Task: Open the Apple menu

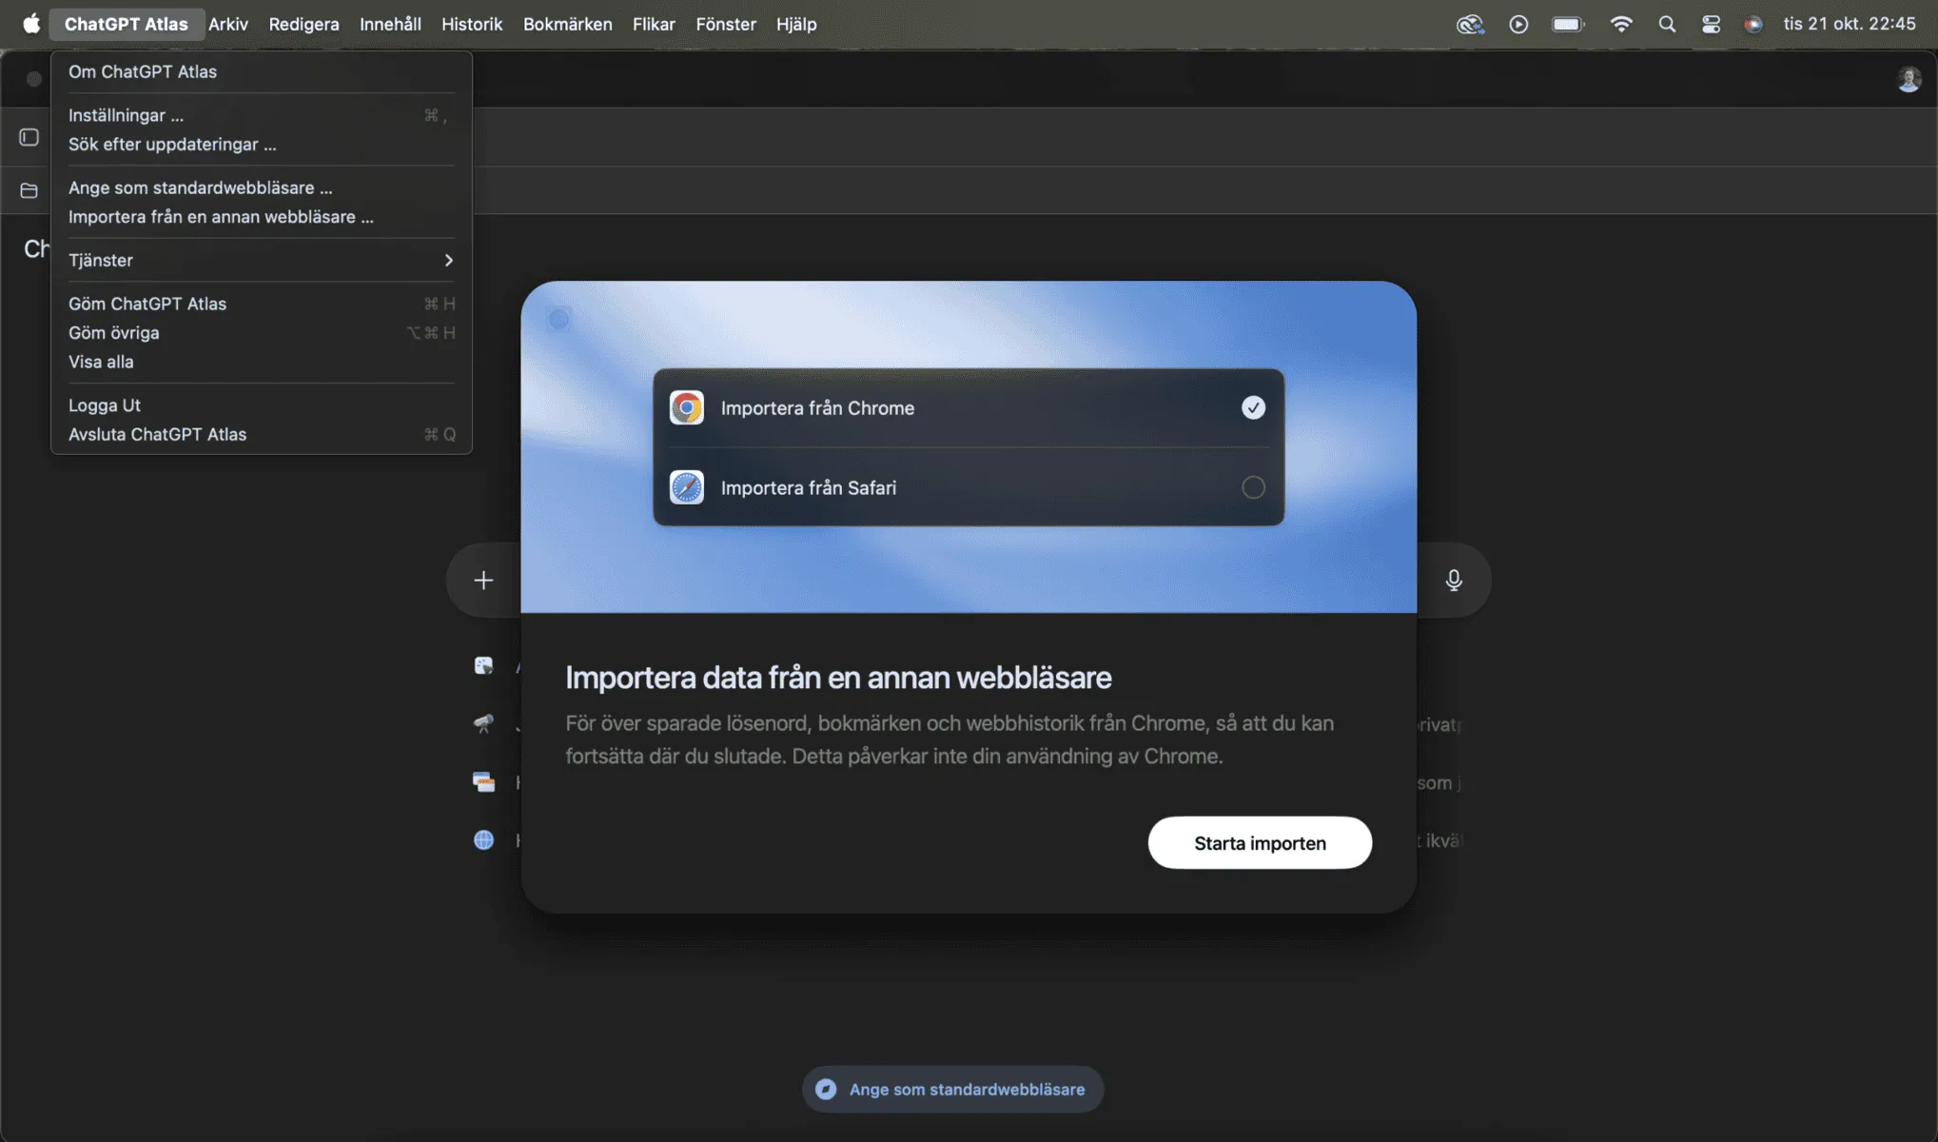Action: tap(31, 24)
